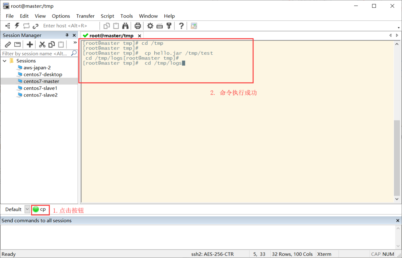The image size is (402, 258).
Task: Click the NUM indicator in status bar
Action: point(388,254)
